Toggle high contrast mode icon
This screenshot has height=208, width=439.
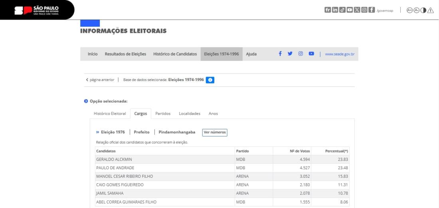pos(423,10)
